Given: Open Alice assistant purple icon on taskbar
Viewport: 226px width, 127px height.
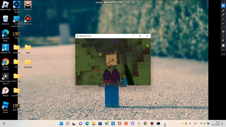Looking at the screenshot, I should [132, 123].
